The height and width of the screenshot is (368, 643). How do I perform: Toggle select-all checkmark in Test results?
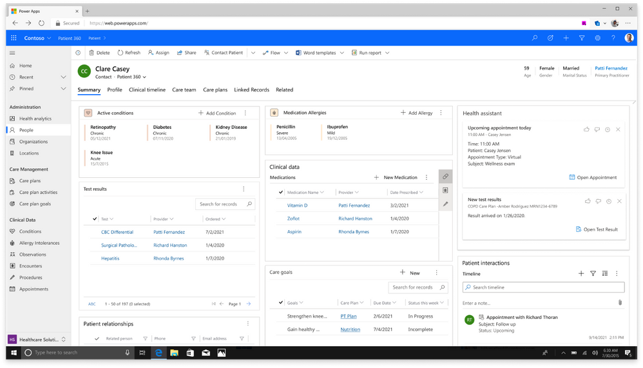point(95,218)
